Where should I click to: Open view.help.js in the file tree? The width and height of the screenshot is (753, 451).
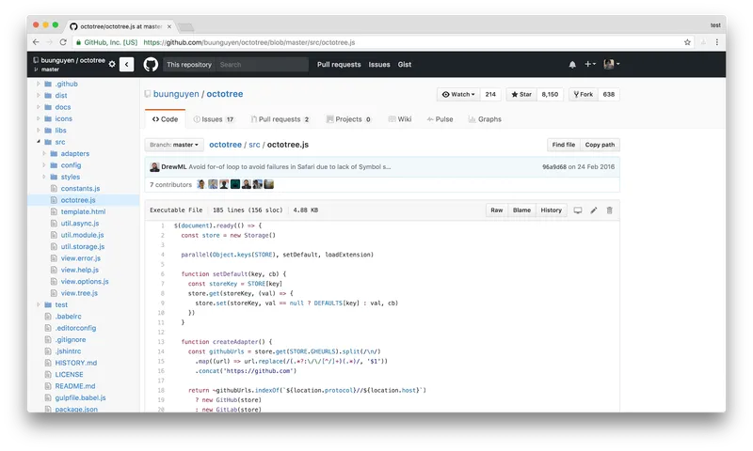(80, 270)
